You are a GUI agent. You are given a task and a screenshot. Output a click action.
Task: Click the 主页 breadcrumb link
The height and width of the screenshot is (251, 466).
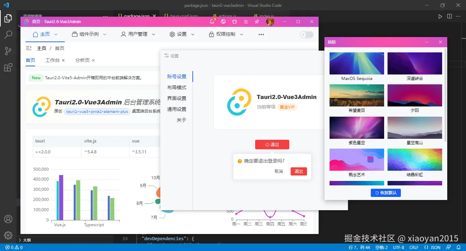coord(42,48)
